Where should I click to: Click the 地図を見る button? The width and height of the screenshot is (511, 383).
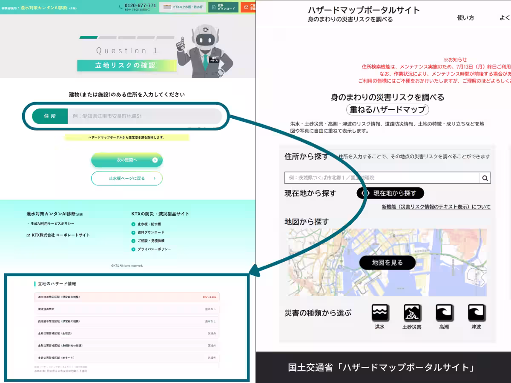[388, 263]
